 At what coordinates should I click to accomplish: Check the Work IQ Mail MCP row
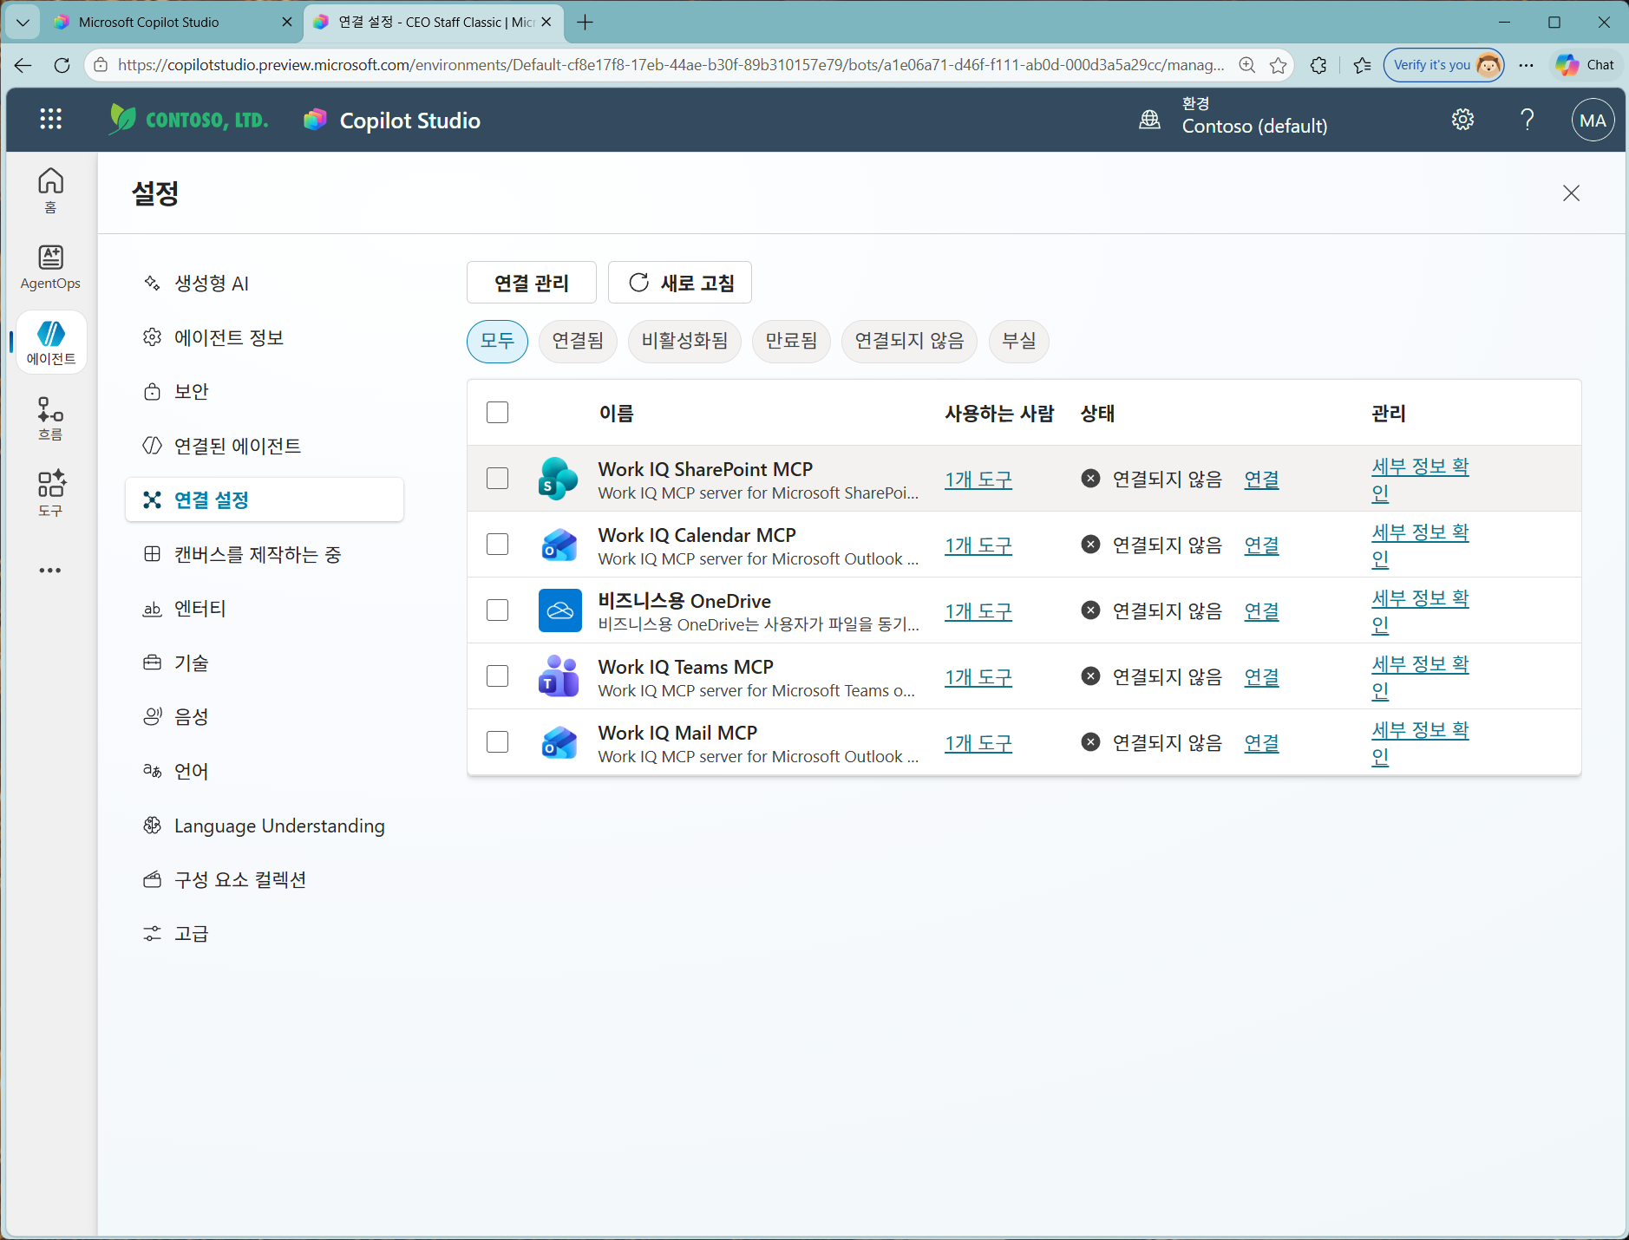[498, 742]
